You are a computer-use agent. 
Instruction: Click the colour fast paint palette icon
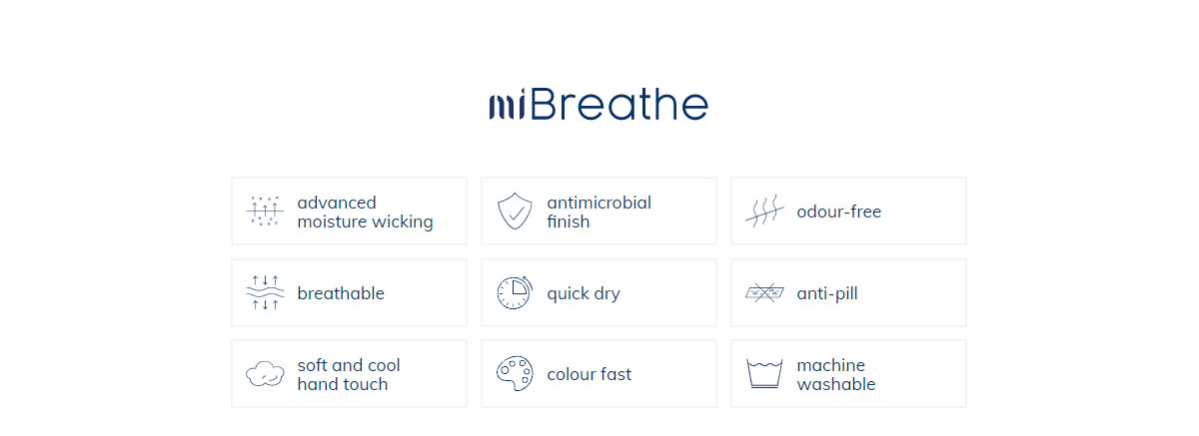tap(515, 374)
